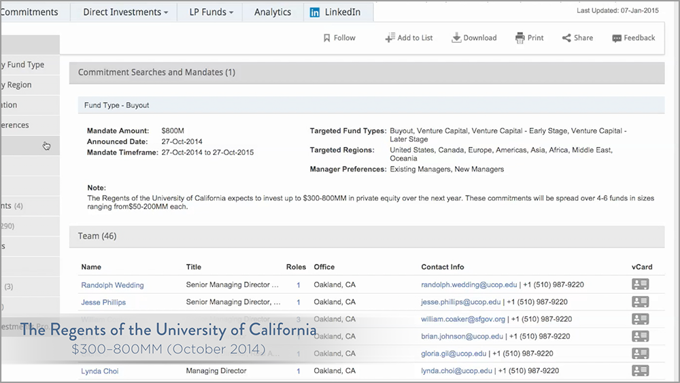Email william.coaker@sfgov.org

click(463, 319)
